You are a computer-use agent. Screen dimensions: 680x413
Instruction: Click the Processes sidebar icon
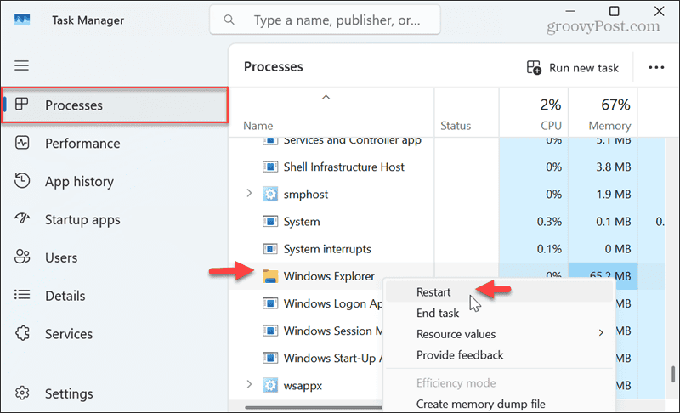pos(22,104)
